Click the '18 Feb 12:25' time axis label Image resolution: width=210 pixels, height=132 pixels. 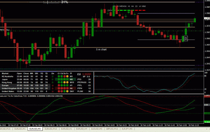[x=194, y=125]
